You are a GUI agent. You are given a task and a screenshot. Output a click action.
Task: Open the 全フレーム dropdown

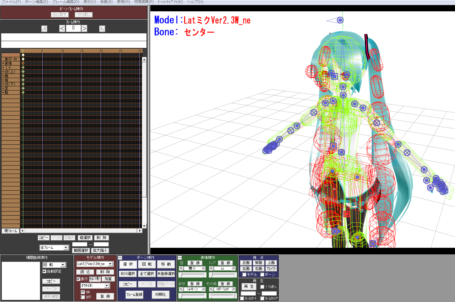tap(54, 247)
